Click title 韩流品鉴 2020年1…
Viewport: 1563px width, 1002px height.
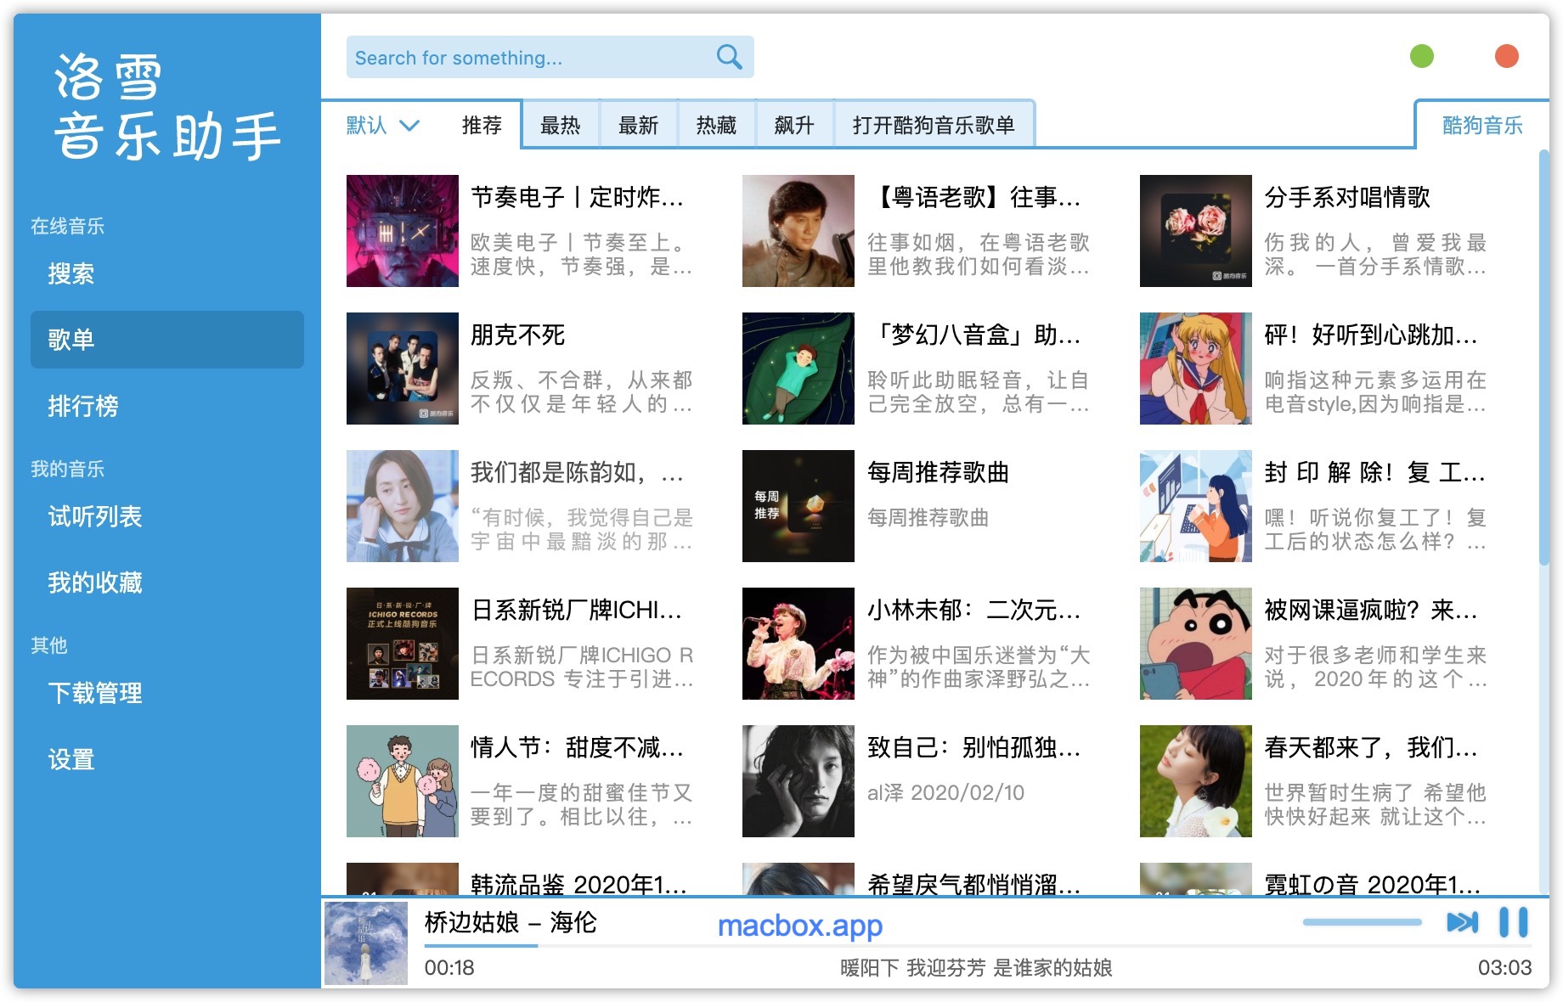coord(579,883)
